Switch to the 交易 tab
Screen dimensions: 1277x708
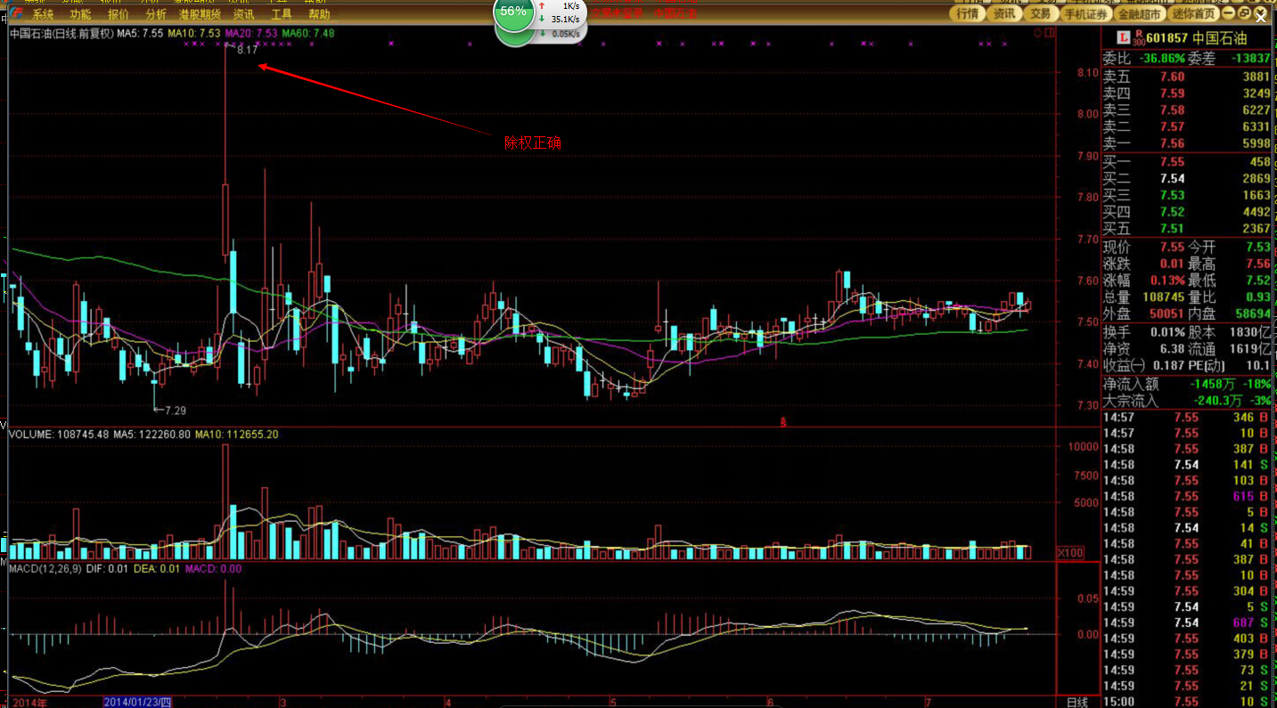[1040, 14]
